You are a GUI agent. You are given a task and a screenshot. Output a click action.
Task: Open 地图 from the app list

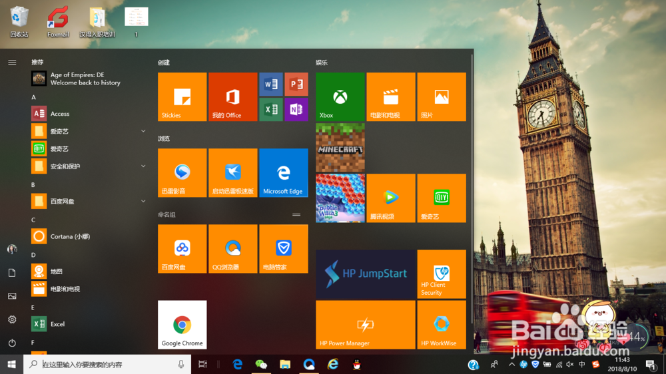click(89, 272)
